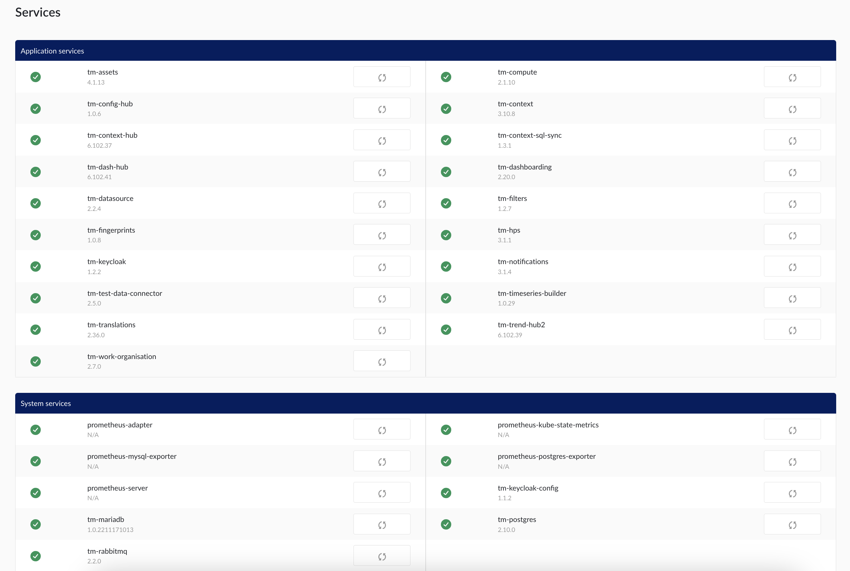Restart the tm-datasource service
Viewport: 850px width, 571px height.
click(x=381, y=203)
